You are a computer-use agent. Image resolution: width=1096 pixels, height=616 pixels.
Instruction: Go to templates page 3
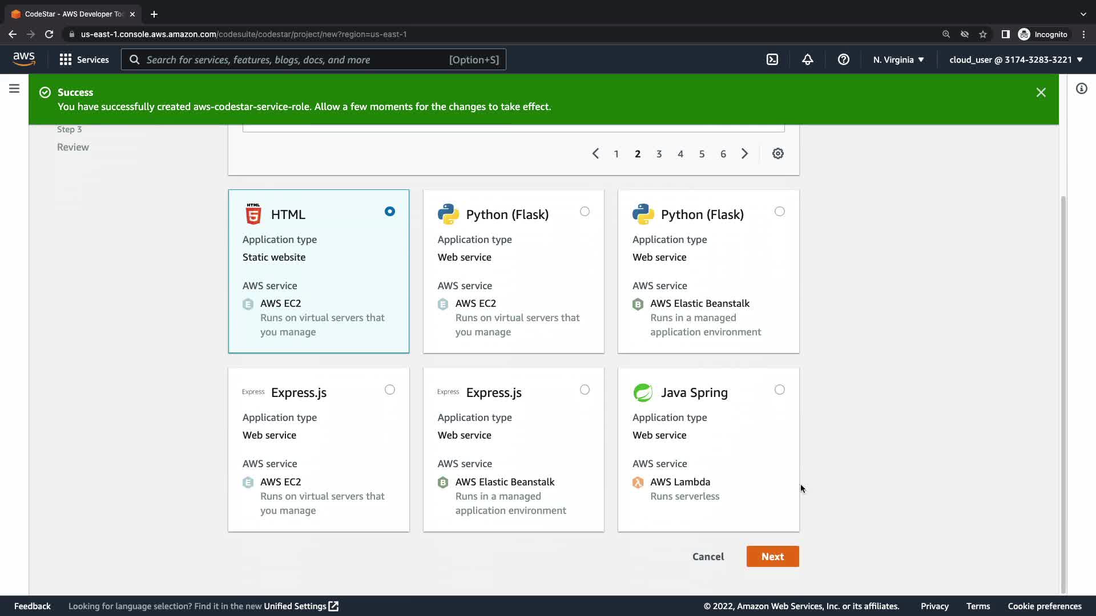tap(659, 154)
